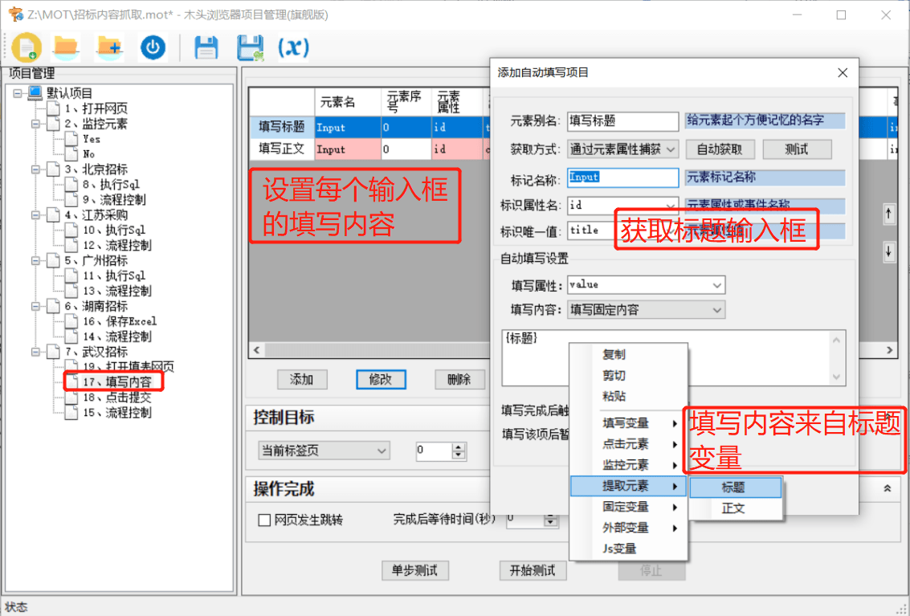This screenshot has width=910, height=616.
Task: Select 复制 in the context menu
Action: [614, 355]
